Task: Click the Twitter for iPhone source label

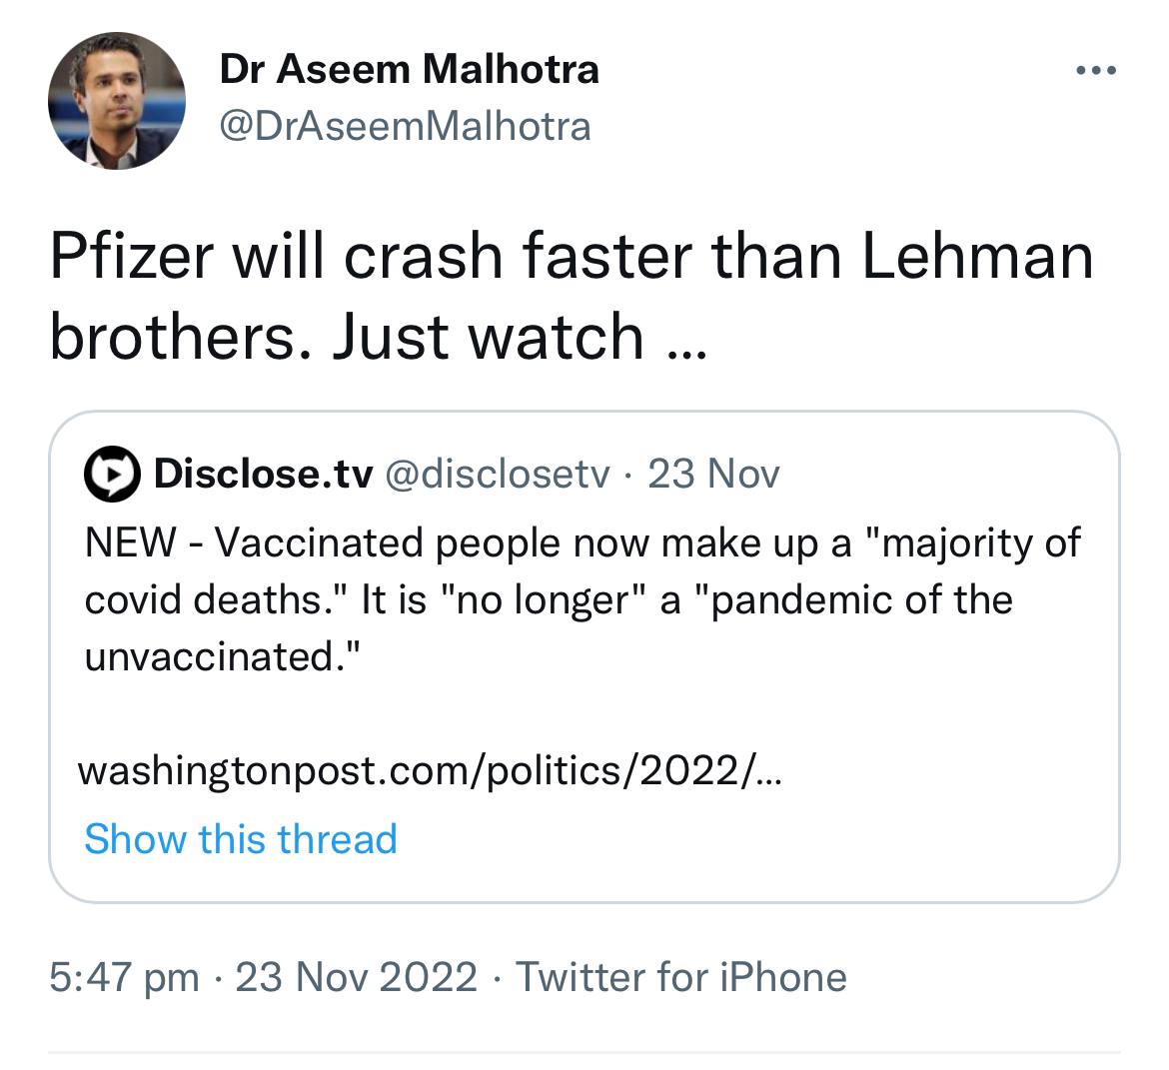Action: (x=681, y=977)
